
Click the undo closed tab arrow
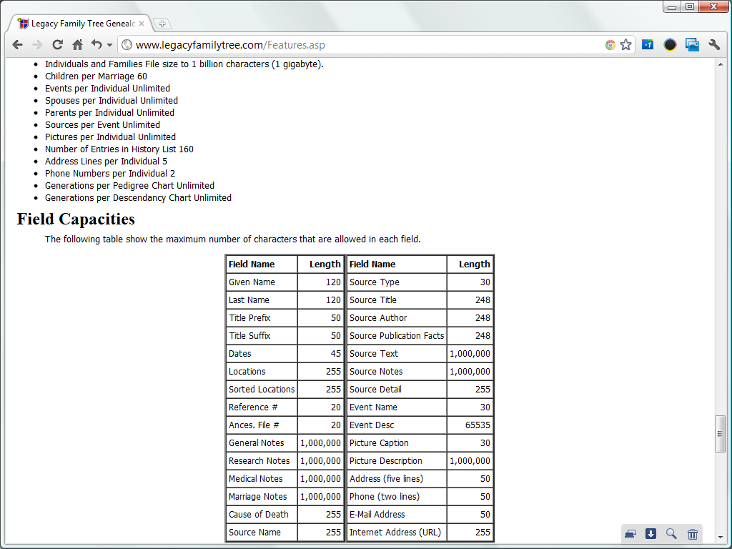tap(97, 44)
